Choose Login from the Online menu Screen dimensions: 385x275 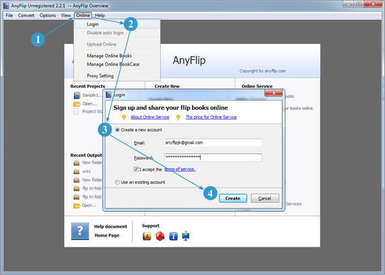(93, 24)
